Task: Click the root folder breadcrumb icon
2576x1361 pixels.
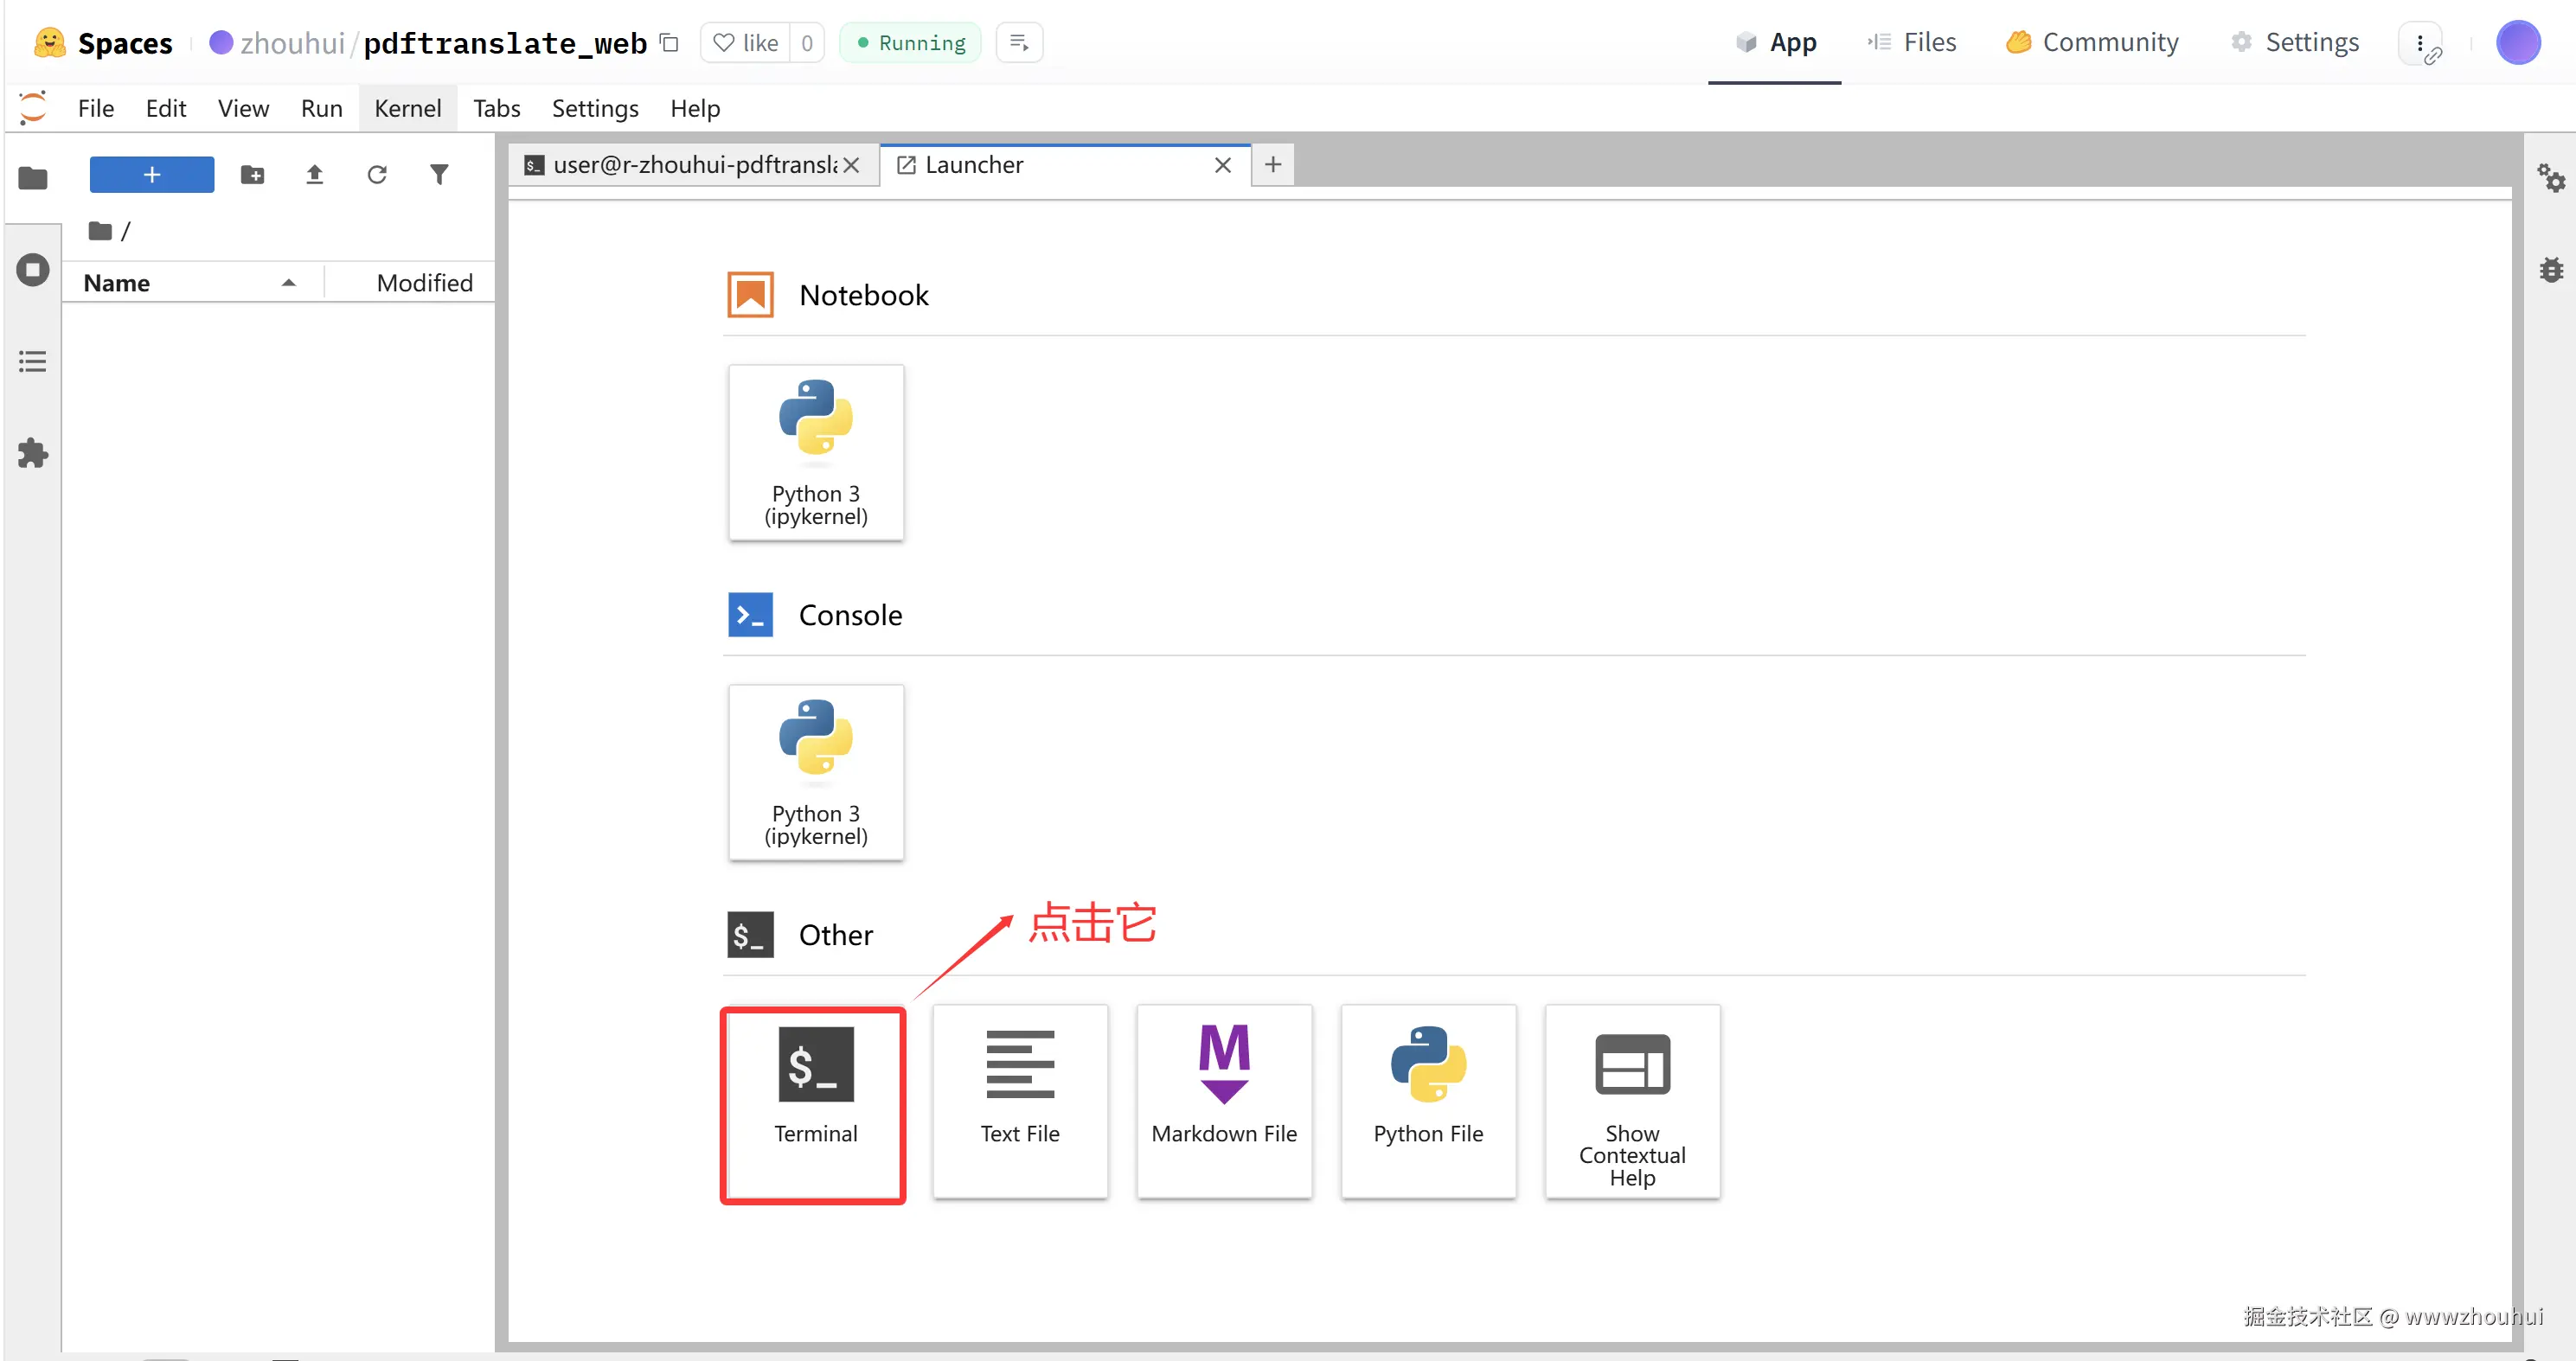Action: click(x=99, y=231)
